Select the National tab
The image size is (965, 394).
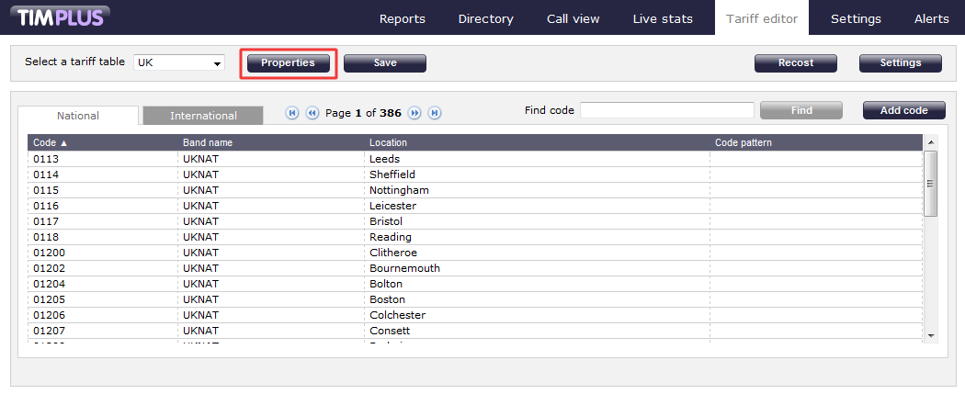(78, 116)
